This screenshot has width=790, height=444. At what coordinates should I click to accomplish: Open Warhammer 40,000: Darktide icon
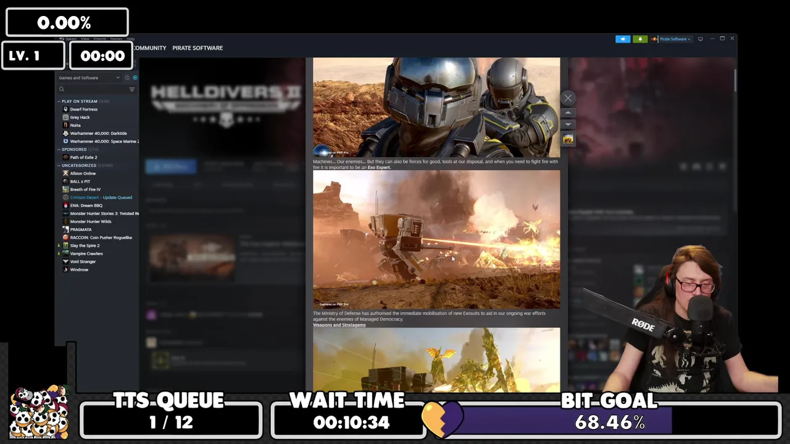point(65,133)
